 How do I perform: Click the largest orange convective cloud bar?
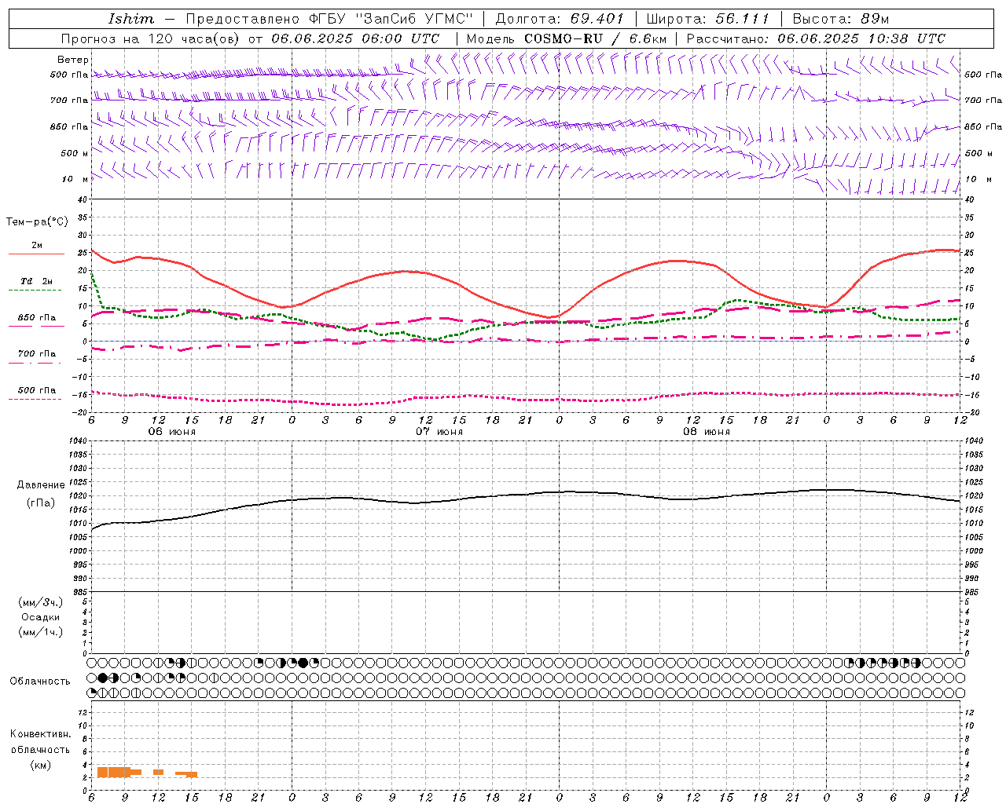pos(114,773)
